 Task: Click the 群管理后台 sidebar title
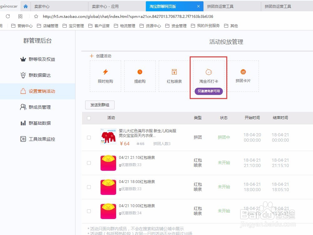pos(38,40)
